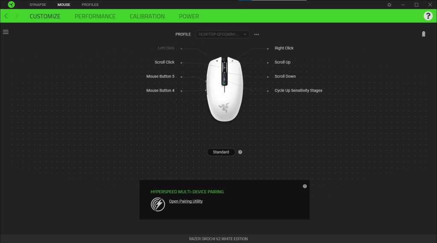Go back with the left arrow
The image size is (437, 243).
pyautogui.click(x=6, y=16)
